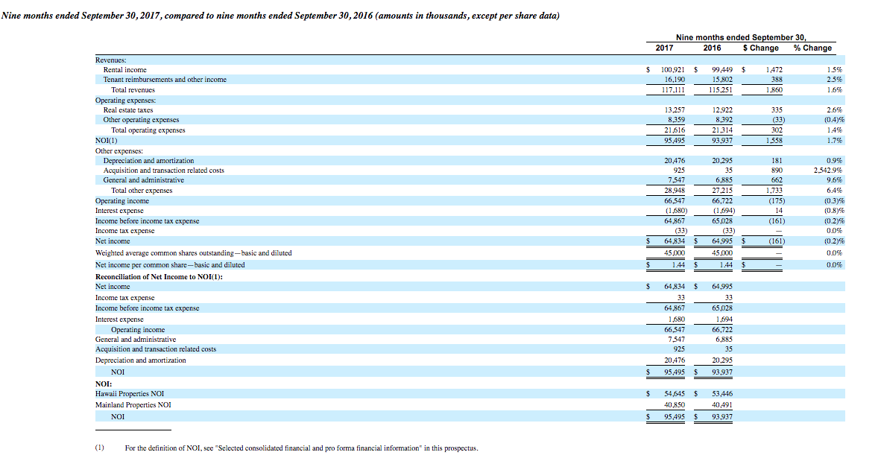Select the 2,542.9% change value

(x=827, y=170)
